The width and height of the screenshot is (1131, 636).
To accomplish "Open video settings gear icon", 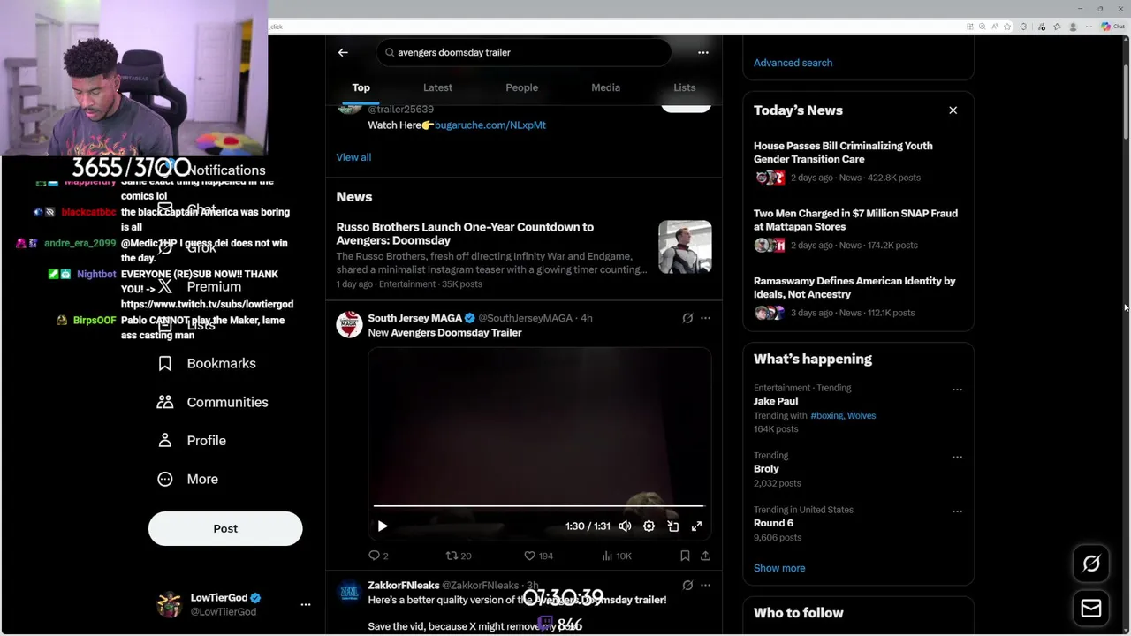I will click(x=649, y=526).
